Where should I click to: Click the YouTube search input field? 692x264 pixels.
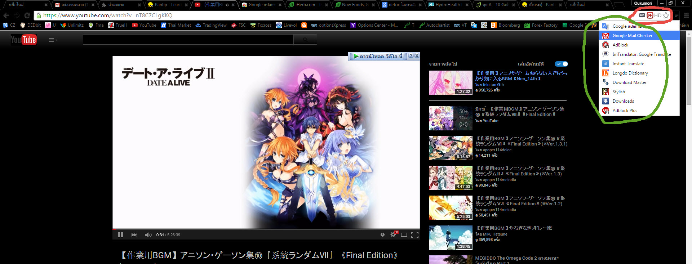[x=188, y=40]
